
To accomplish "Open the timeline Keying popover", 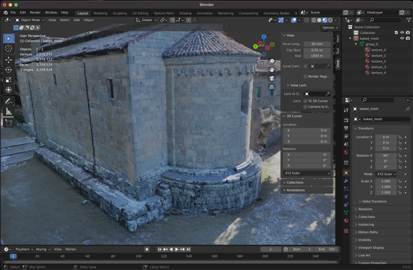I will (x=43, y=249).
